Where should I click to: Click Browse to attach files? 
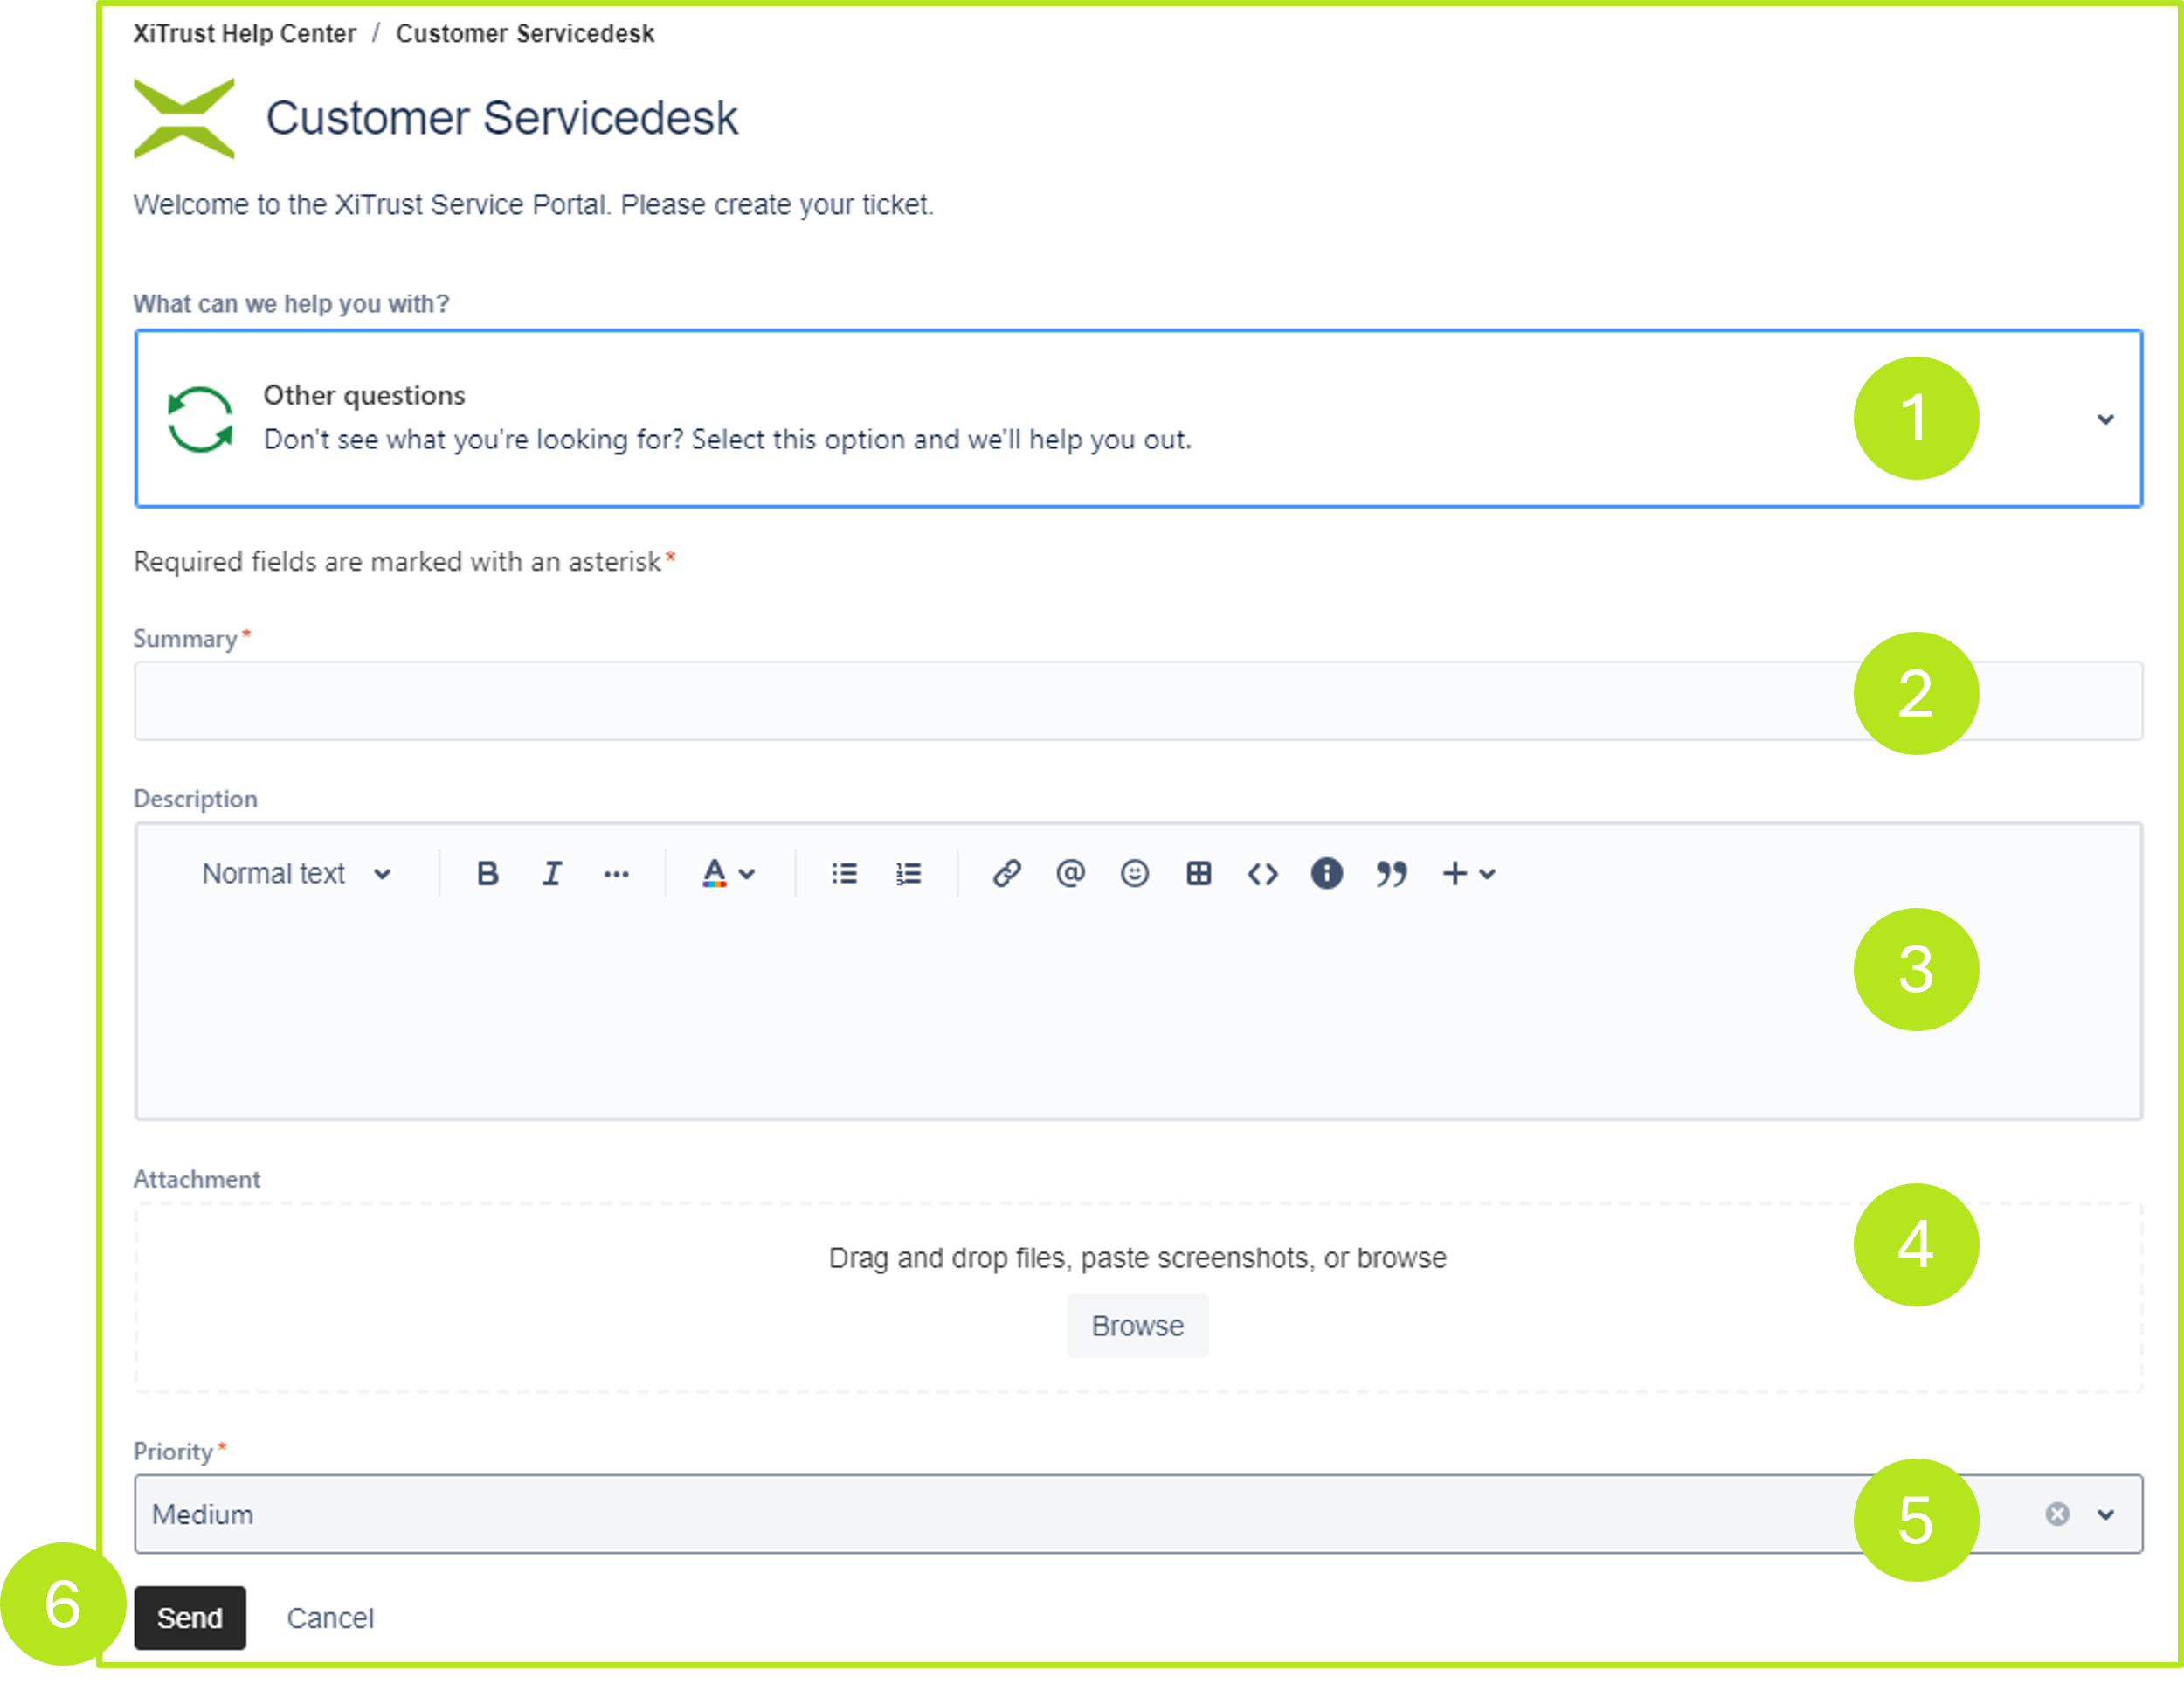click(1137, 1326)
